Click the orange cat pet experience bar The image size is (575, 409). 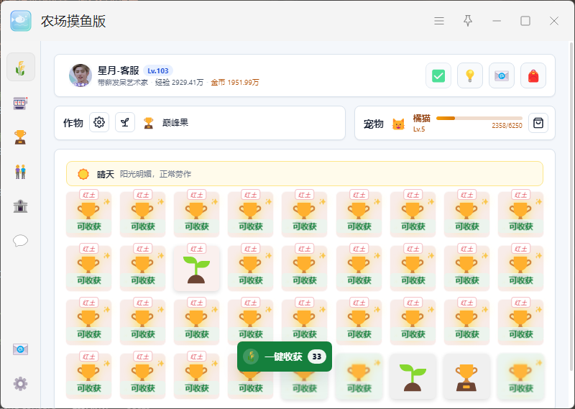coord(479,118)
